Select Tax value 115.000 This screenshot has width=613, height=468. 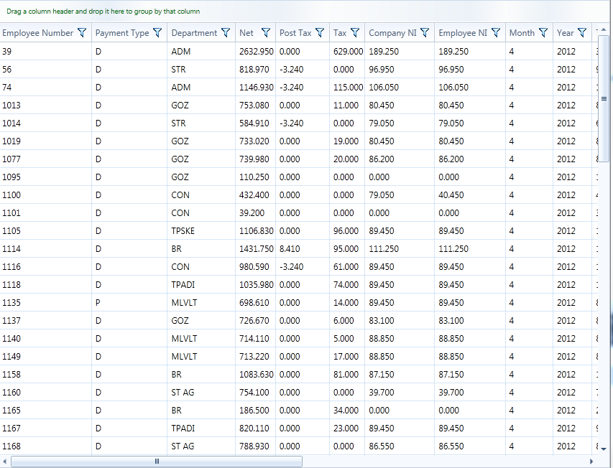tap(347, 87)
